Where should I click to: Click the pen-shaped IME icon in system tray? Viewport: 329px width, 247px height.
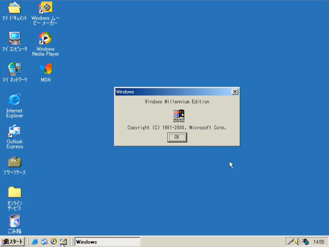(291, 242)
